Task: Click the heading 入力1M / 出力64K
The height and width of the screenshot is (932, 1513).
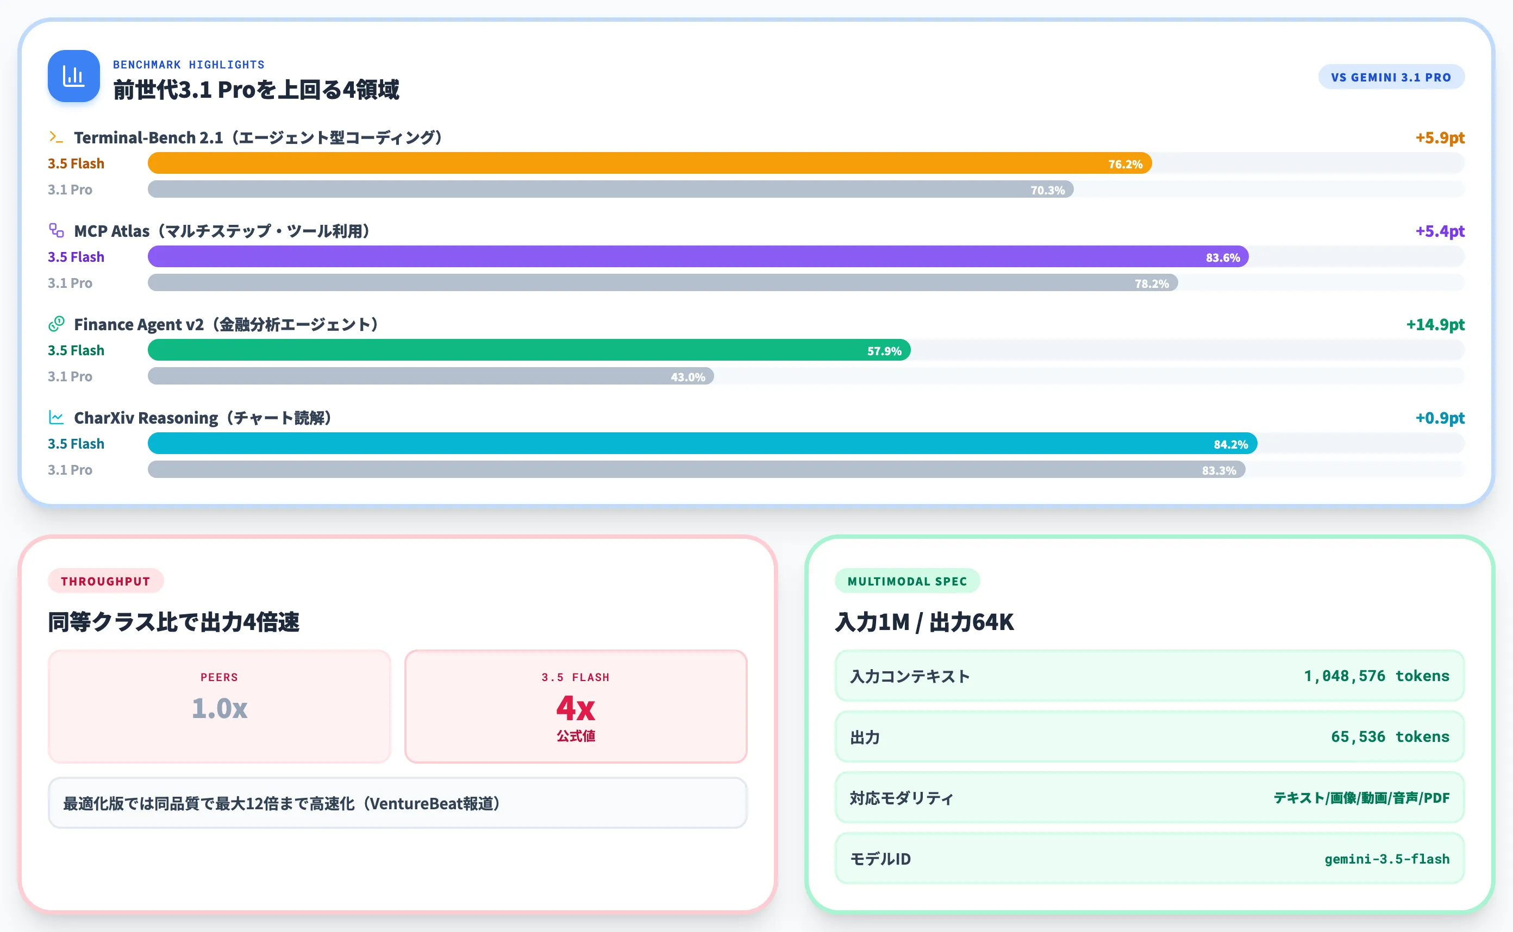Action: coord(924,622)
